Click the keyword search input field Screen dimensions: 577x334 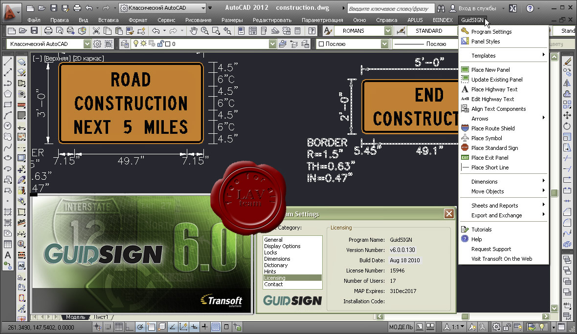point(390,8)
